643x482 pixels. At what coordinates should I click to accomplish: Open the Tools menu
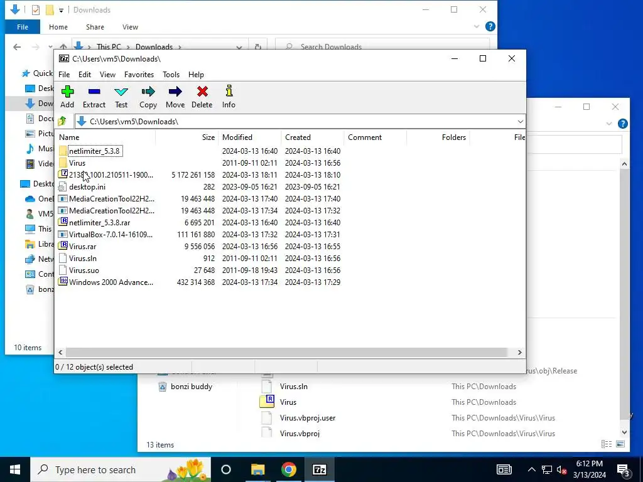171,75
